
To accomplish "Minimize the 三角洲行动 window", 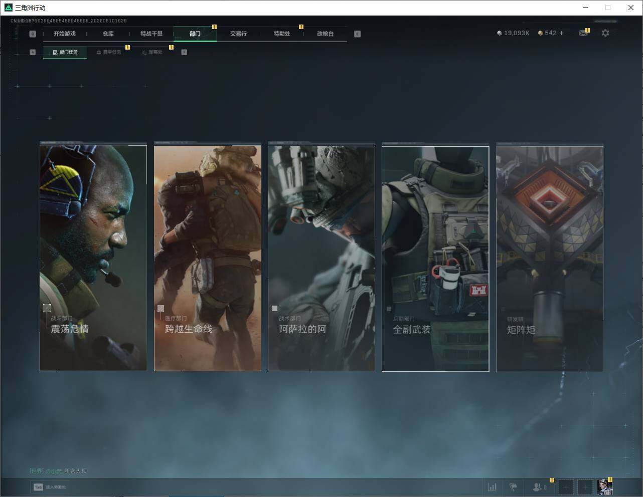I will pyautogui.click(x=585, y=8).
